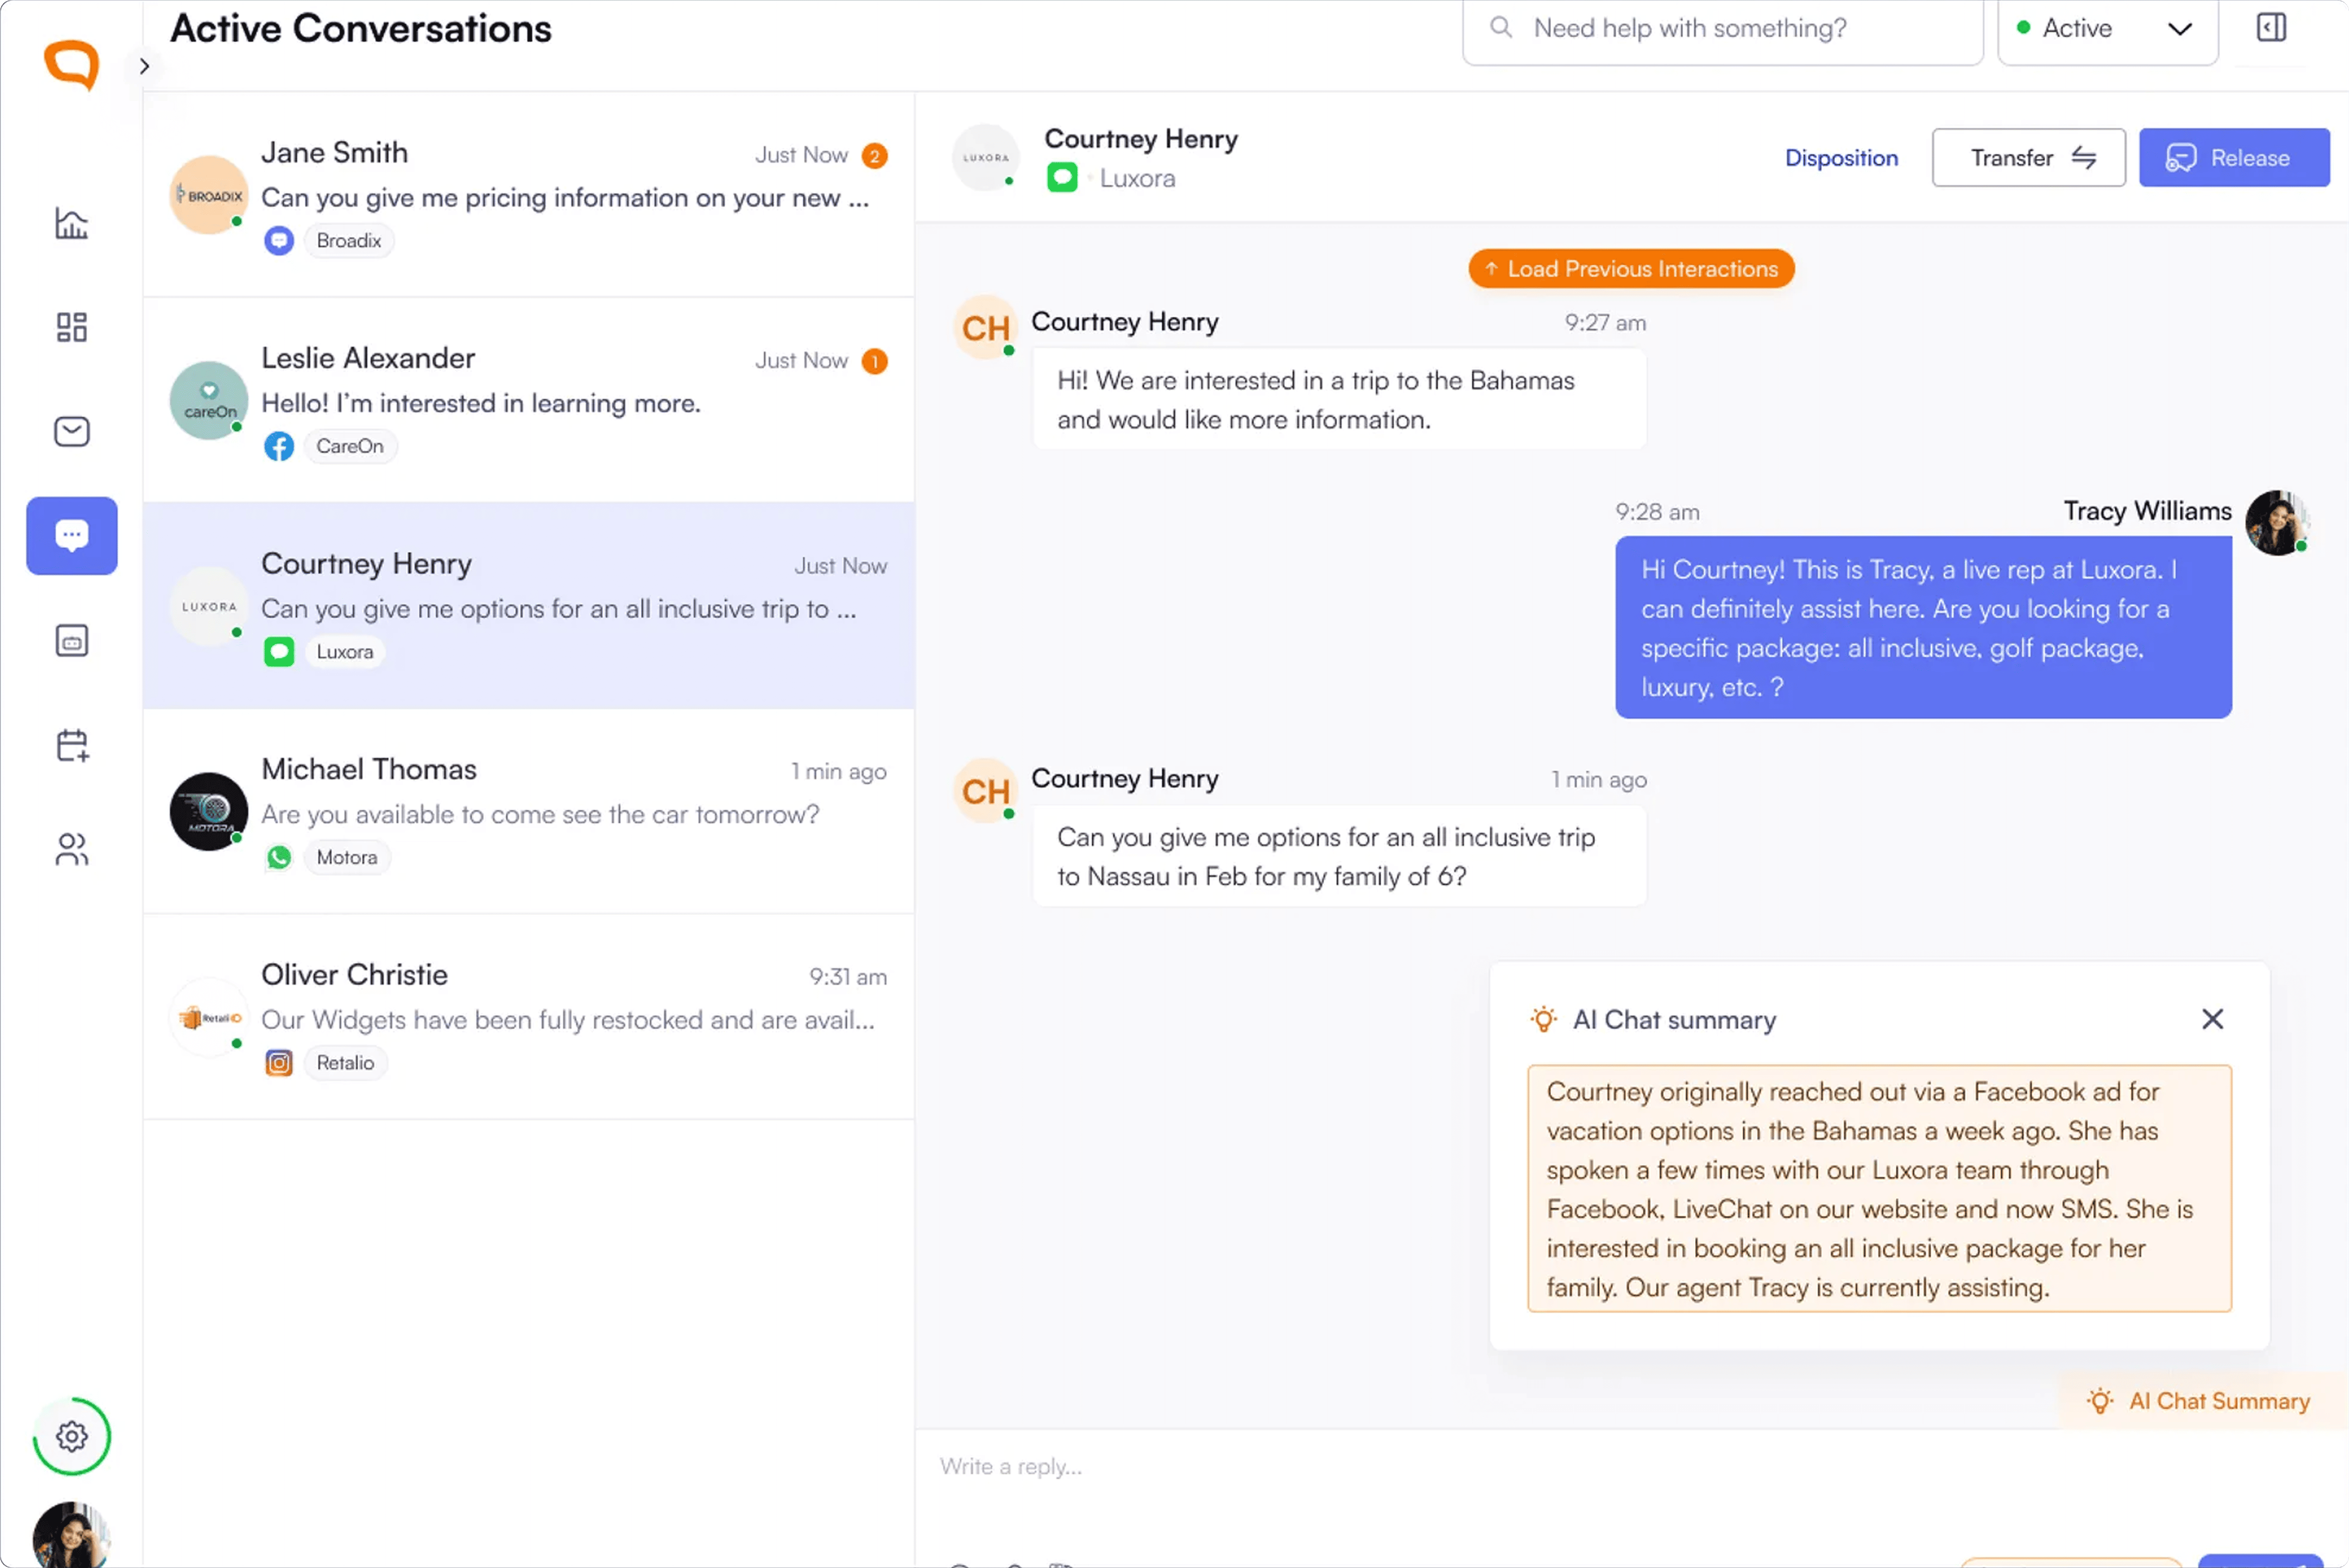Open the calendar add-event sidebar icon
2349x1568 pixels.
(71, 745)
